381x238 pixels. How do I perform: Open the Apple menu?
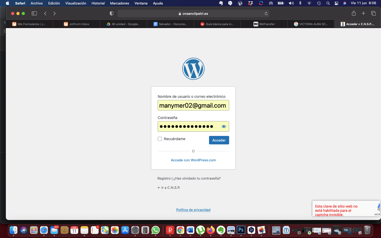click(7, 3)
